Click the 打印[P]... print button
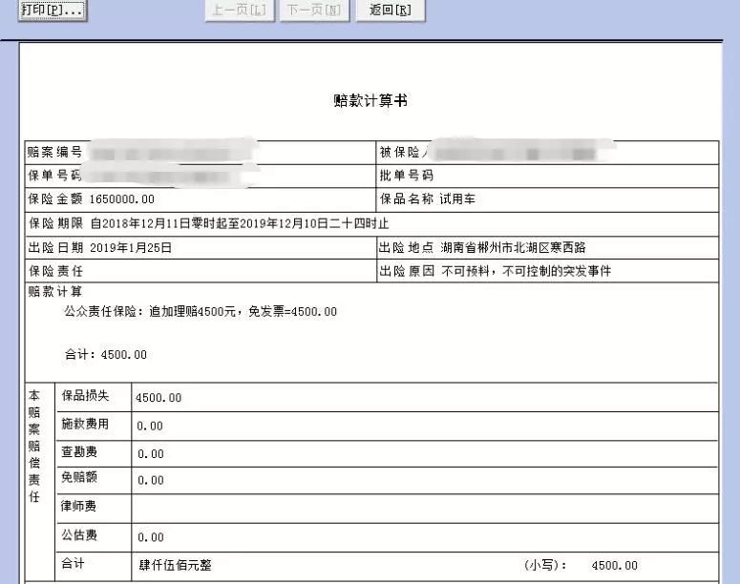Viewport: 740px width, 584px height. [x=52, y=10]
